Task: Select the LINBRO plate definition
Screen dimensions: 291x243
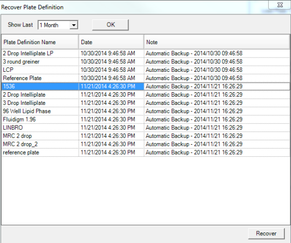Action: click(x=145, y=128)
